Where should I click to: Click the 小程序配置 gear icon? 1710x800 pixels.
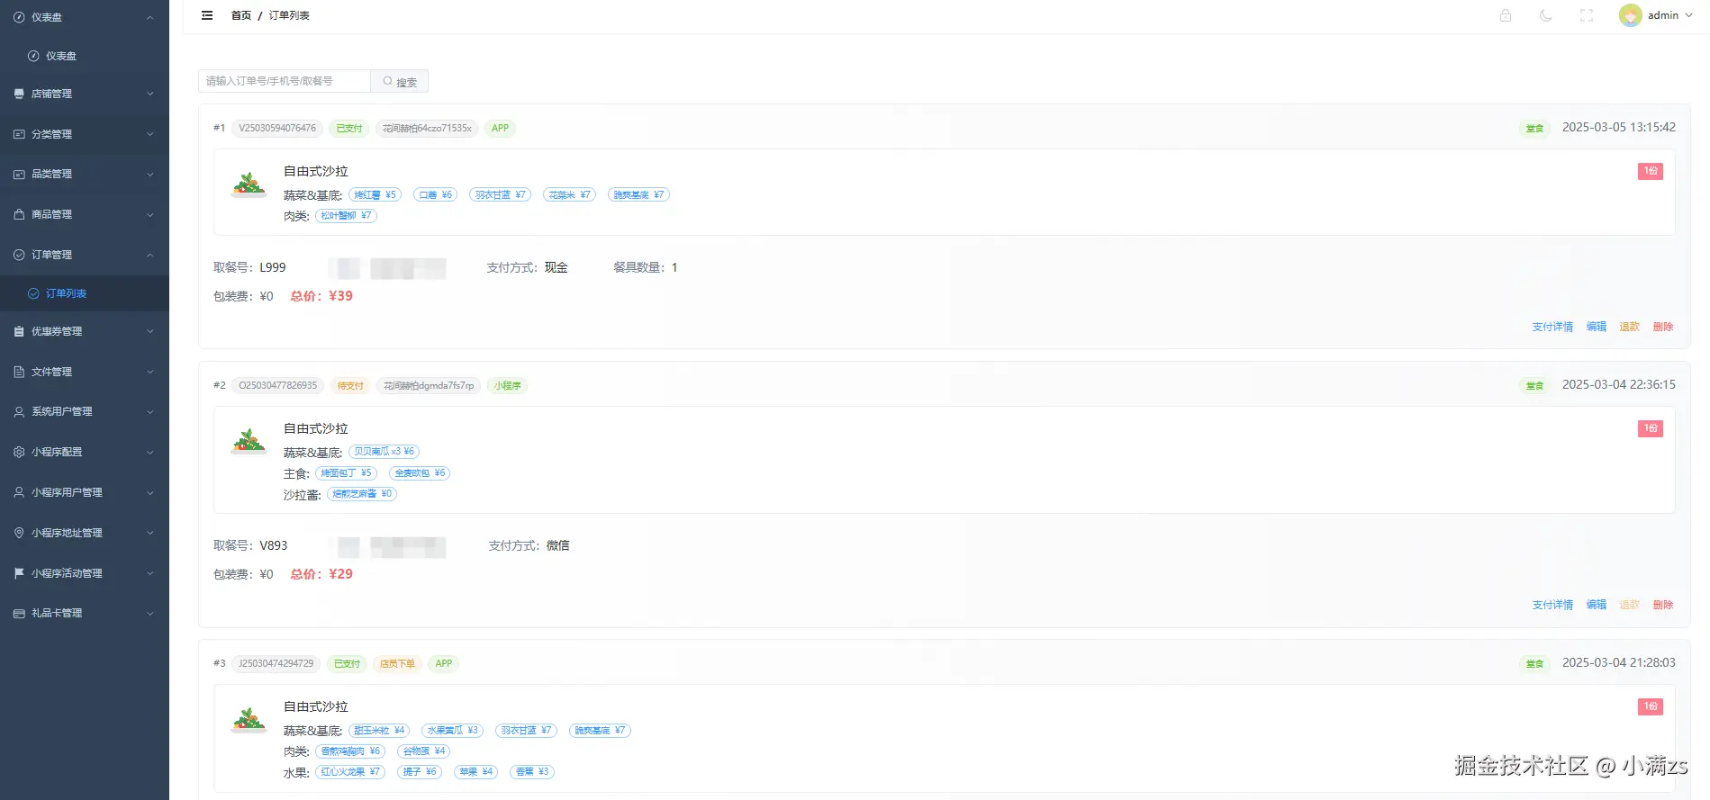pos(19,452)
